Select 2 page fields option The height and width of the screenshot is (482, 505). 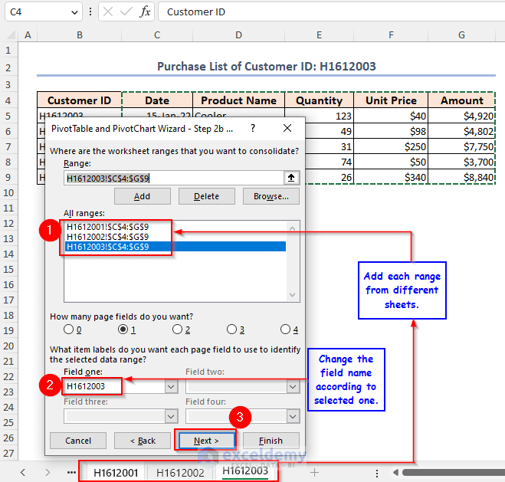[177, 330]
